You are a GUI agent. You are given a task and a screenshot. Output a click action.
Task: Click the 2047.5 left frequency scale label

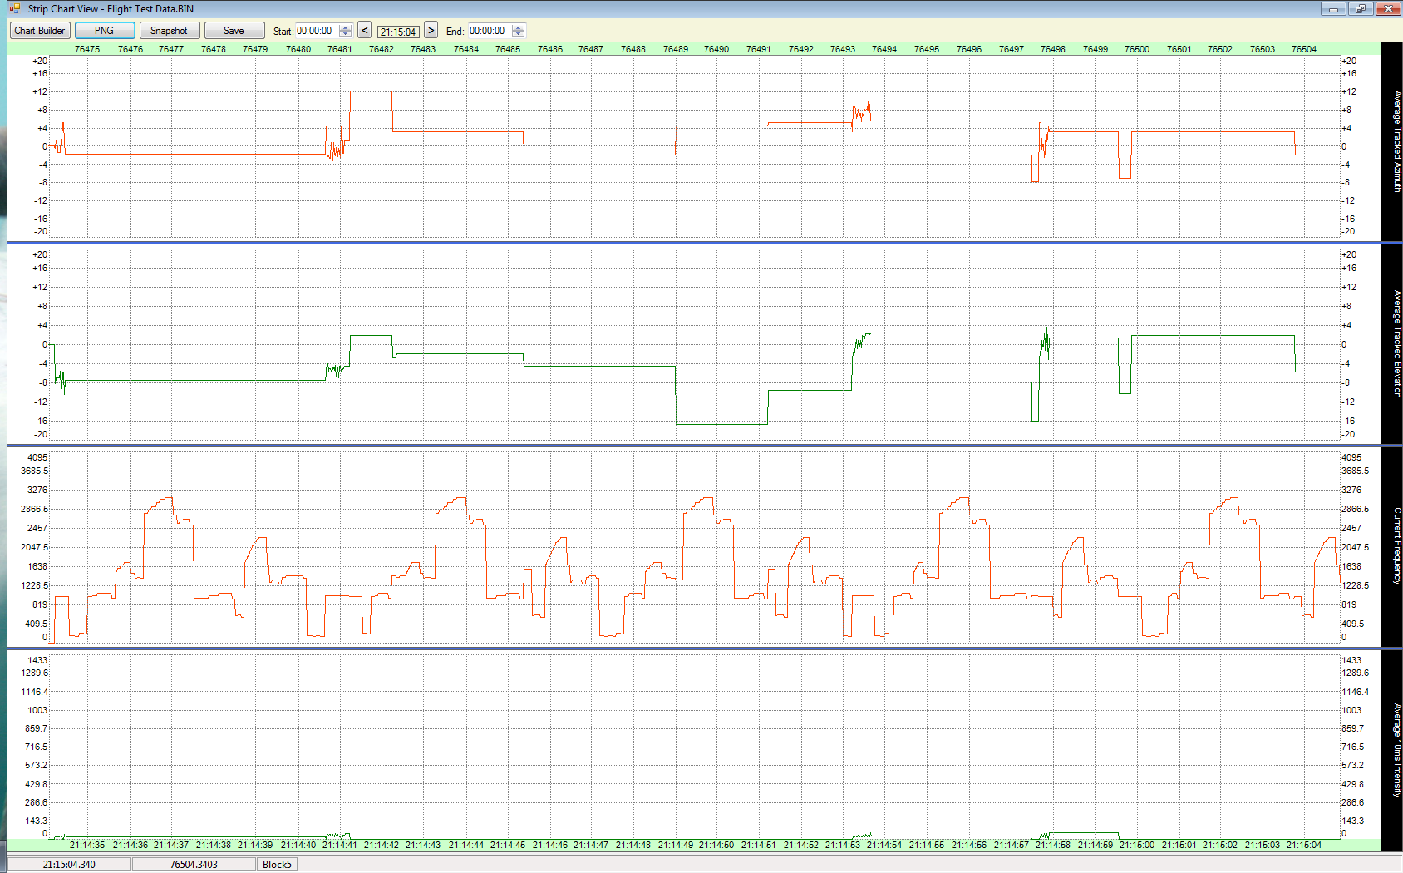(34, 547)
